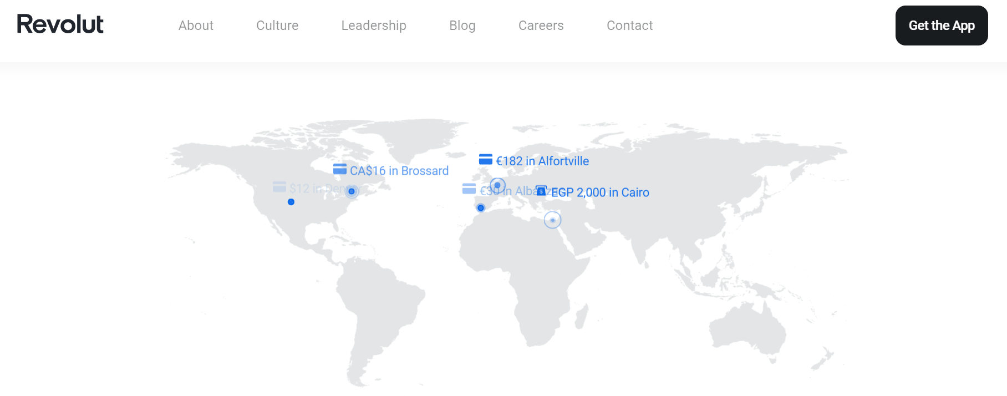Open the About page
Image resolution: width=1007 pixels, height=396 pixels.
pyautogui.click(x=196, y=26)
